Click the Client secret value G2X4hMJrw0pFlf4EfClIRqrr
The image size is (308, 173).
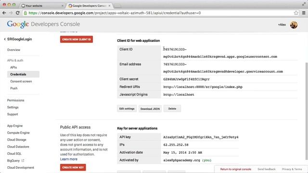(186, 79)
